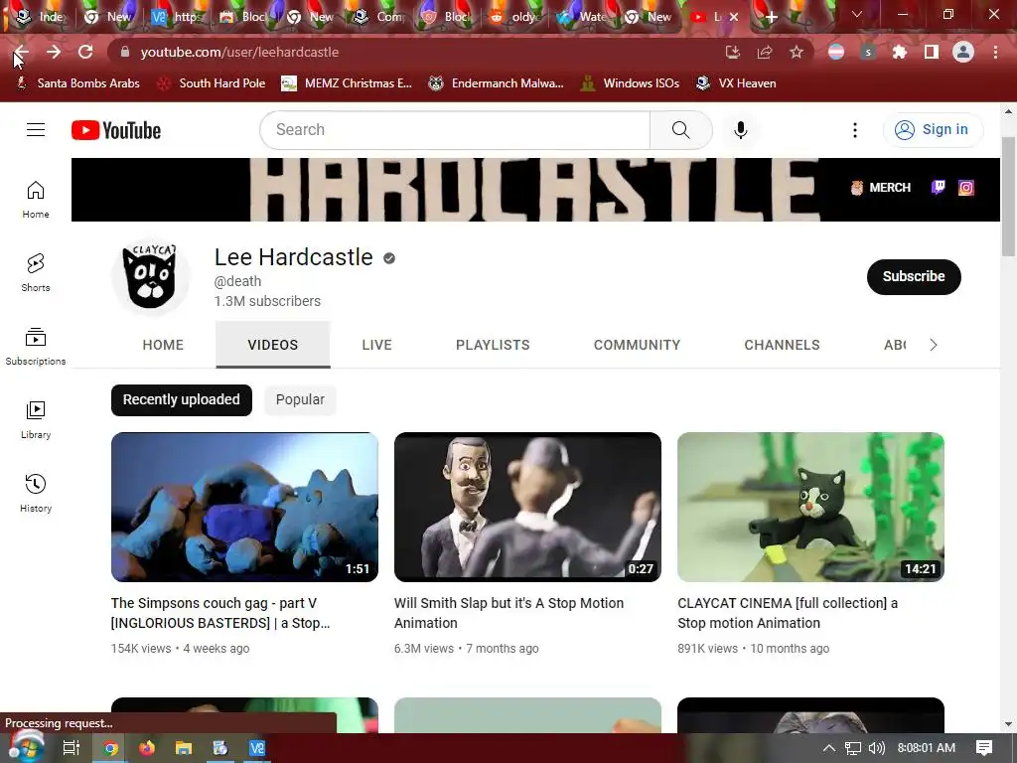Go to the YouTube logo homepage
Screen dimensions: 1017x763
[116, 130]
